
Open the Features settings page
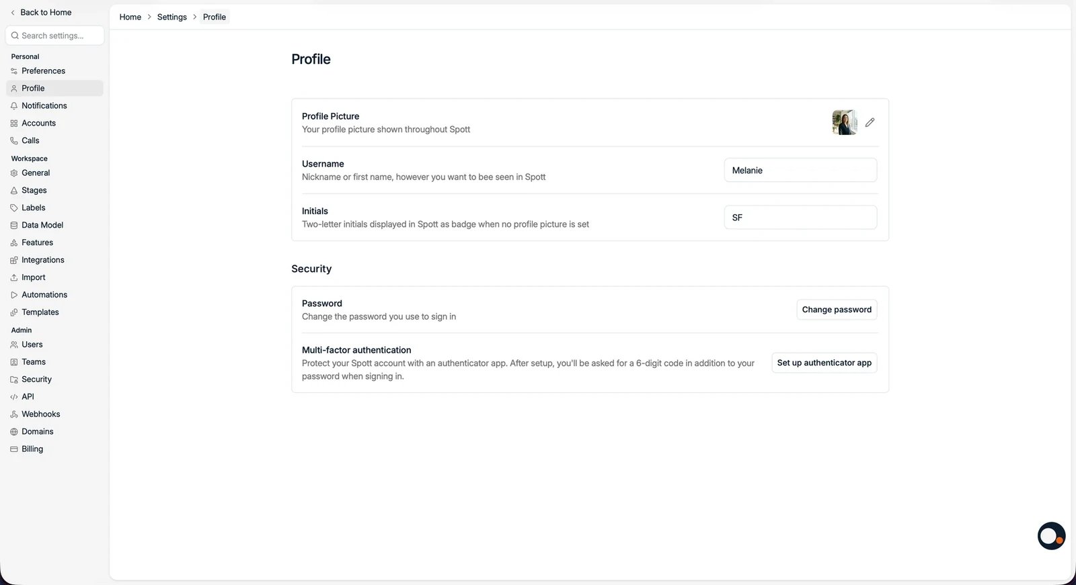pyautogui.click(x=54, y=243)
